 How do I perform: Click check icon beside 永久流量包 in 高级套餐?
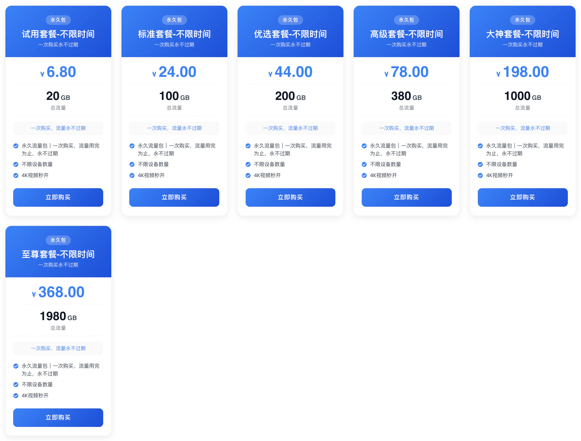(364, 146)
